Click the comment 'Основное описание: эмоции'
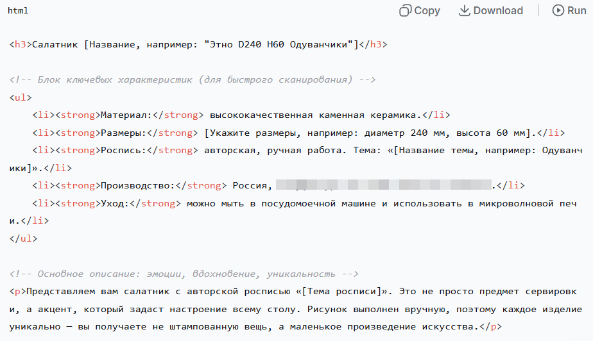Viewport: 593px width, 341px height. 184,274
